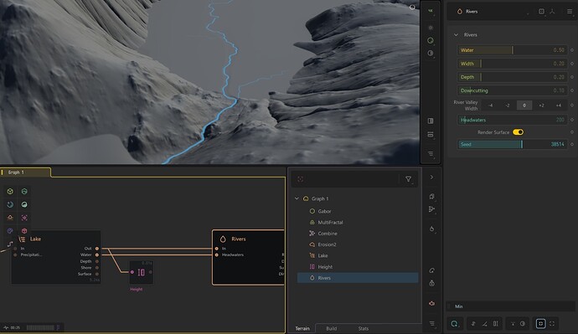Click the drop icon on the Rivers node
Viewport: 578px width, 334px height.
[x=223, y=239]
